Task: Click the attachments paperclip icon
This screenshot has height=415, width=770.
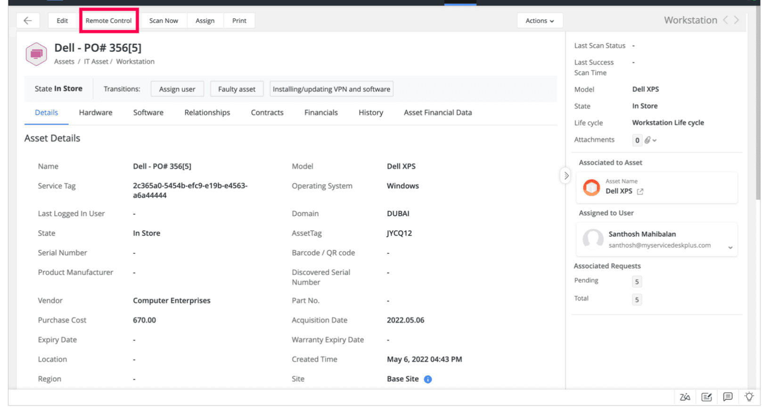Action: (x=647, y=140)
